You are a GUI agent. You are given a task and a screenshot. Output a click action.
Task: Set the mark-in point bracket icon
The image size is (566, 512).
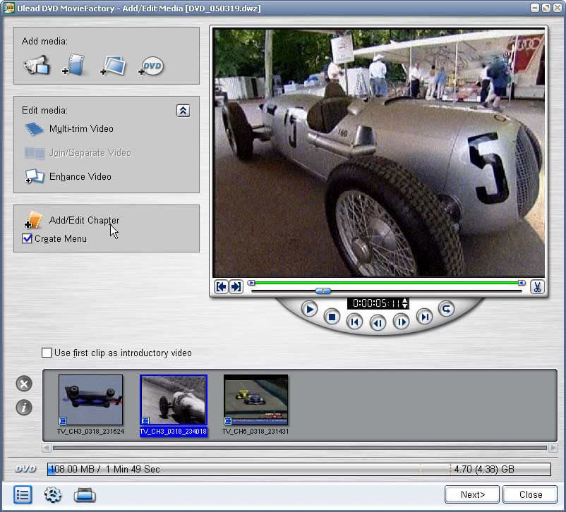point(221,287)
